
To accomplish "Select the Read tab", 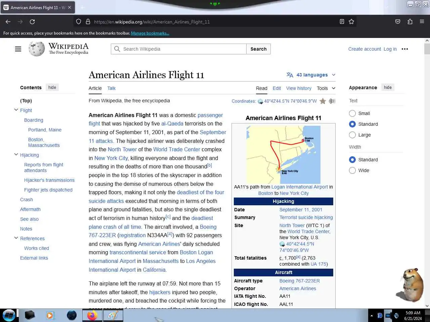I will click(x=262, y=88).
